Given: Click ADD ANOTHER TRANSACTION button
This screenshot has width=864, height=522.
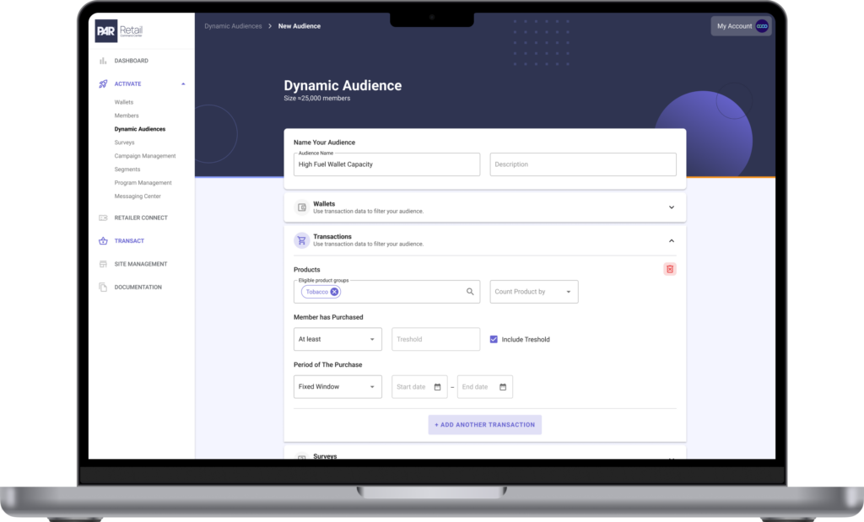Looking at the screenshot, I should coord(484,424).
